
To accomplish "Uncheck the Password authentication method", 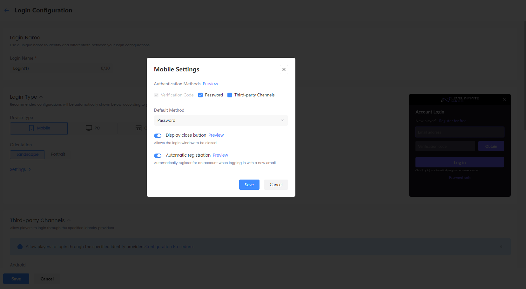I will (x=200, y=95).
